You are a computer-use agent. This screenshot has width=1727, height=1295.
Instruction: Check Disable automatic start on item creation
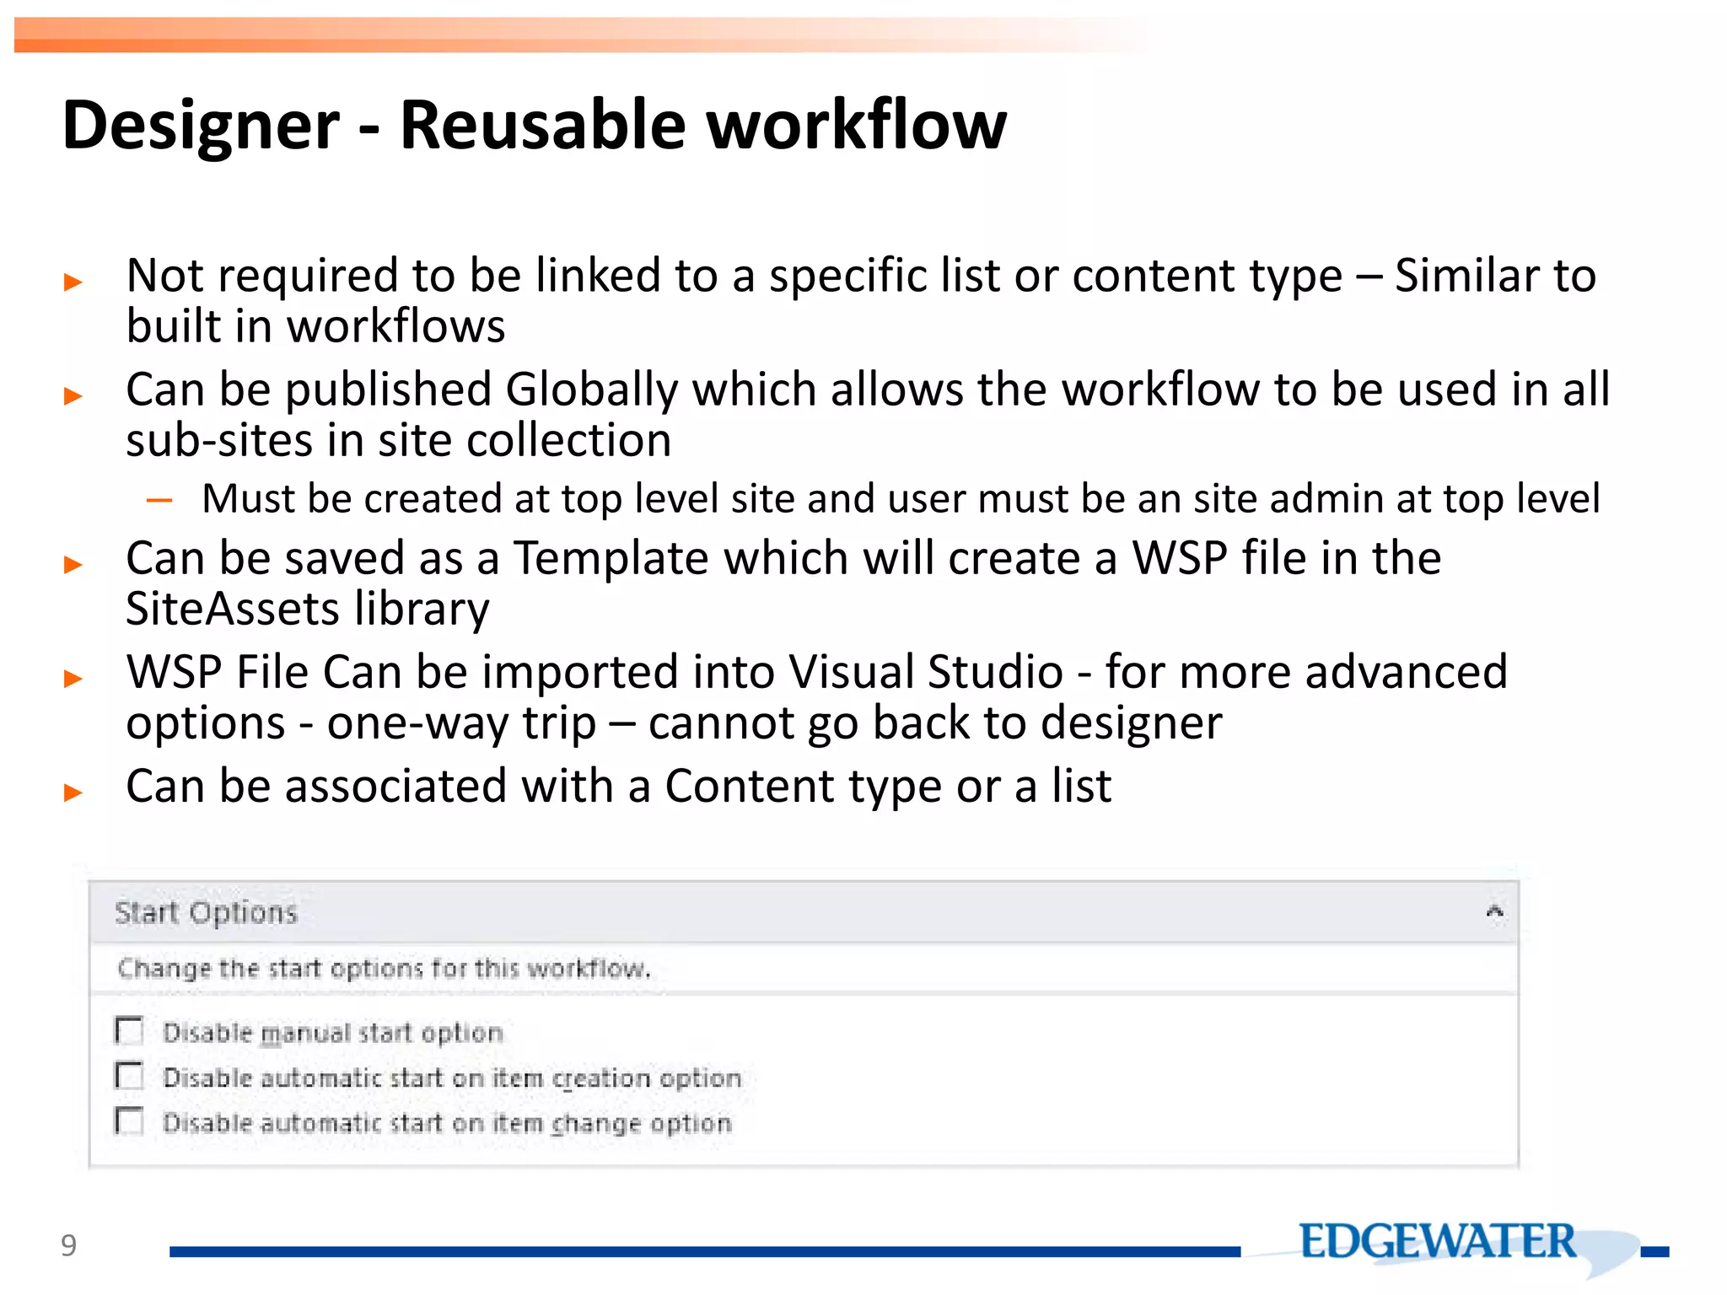pyautogui.click(x=129, y=1077)
